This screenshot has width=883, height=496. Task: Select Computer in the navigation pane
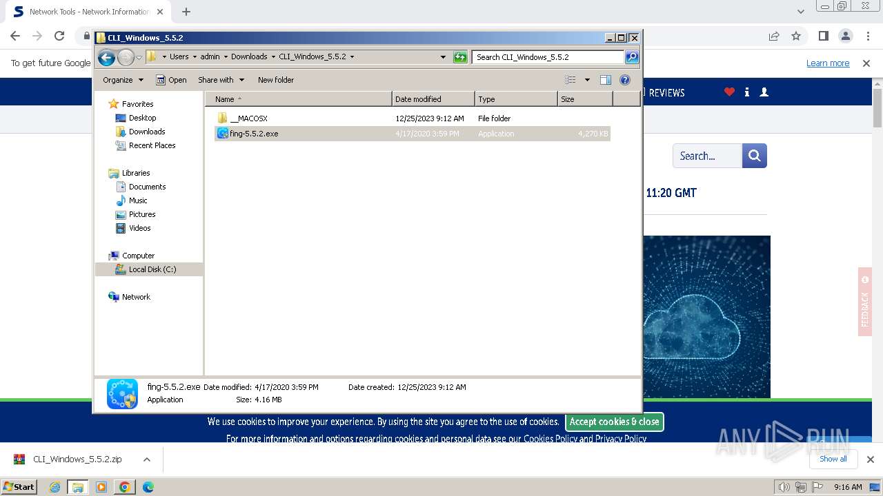138,256
